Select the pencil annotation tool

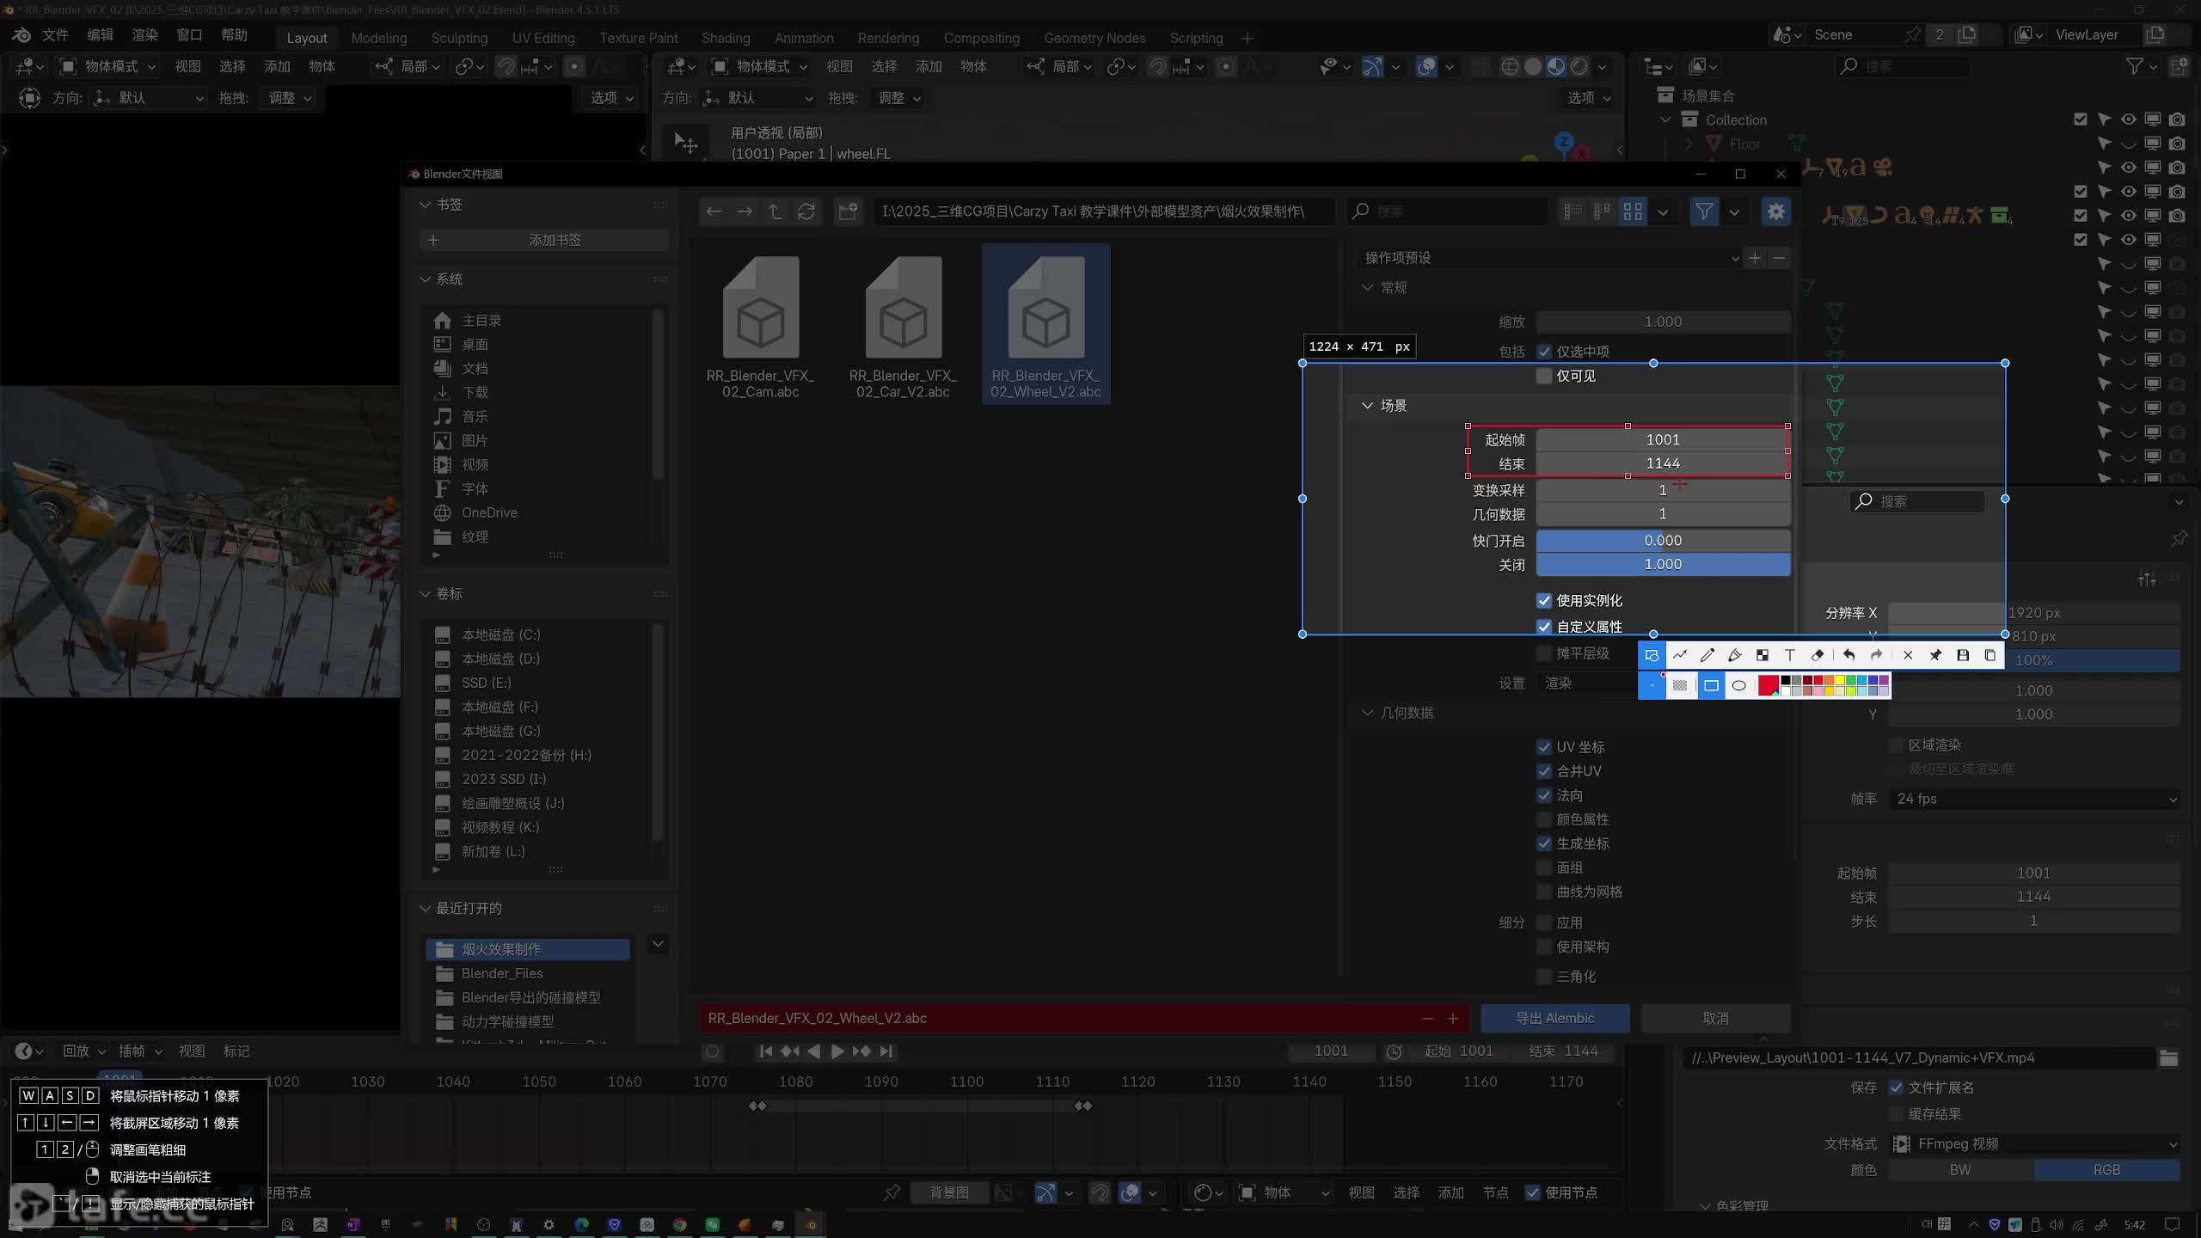[1707, 655]
